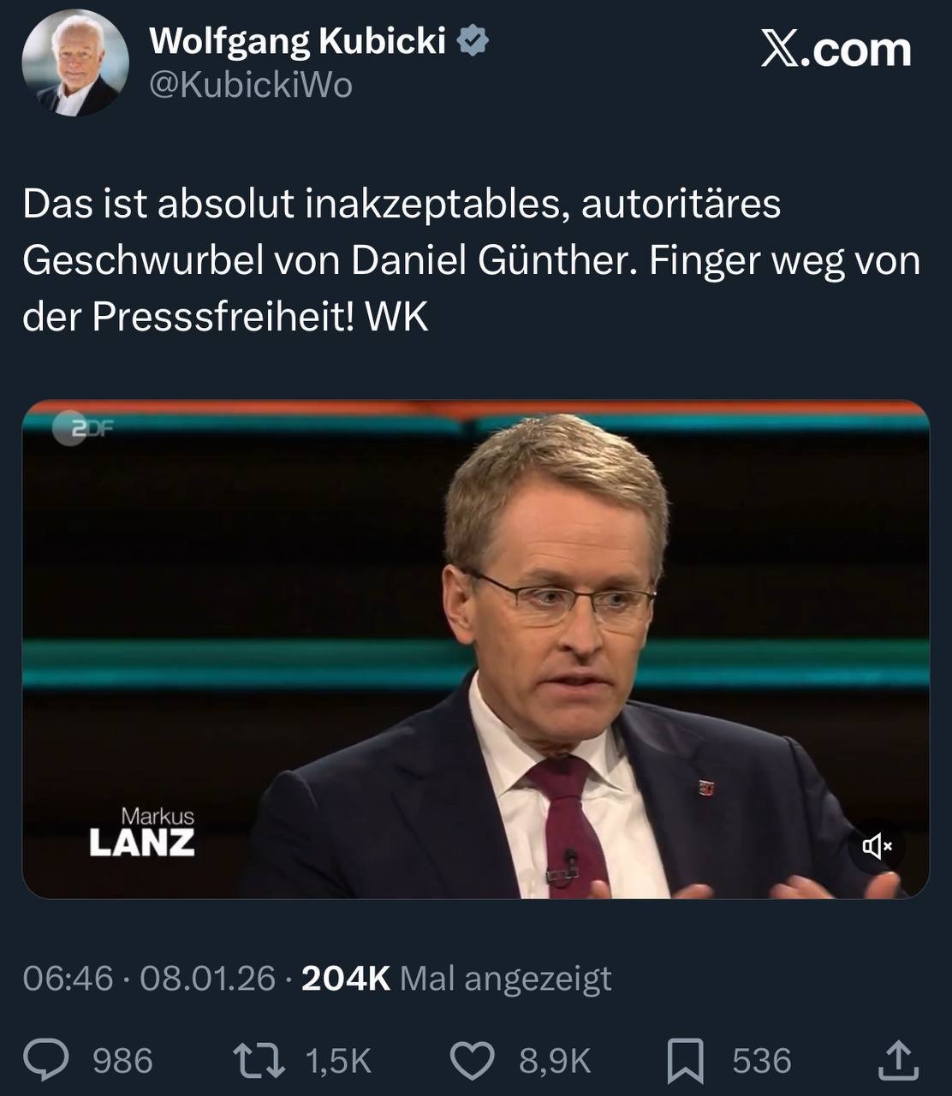Open the reply speech bubble icon
Screen dimensions: 952x1096
point(45,1060)
